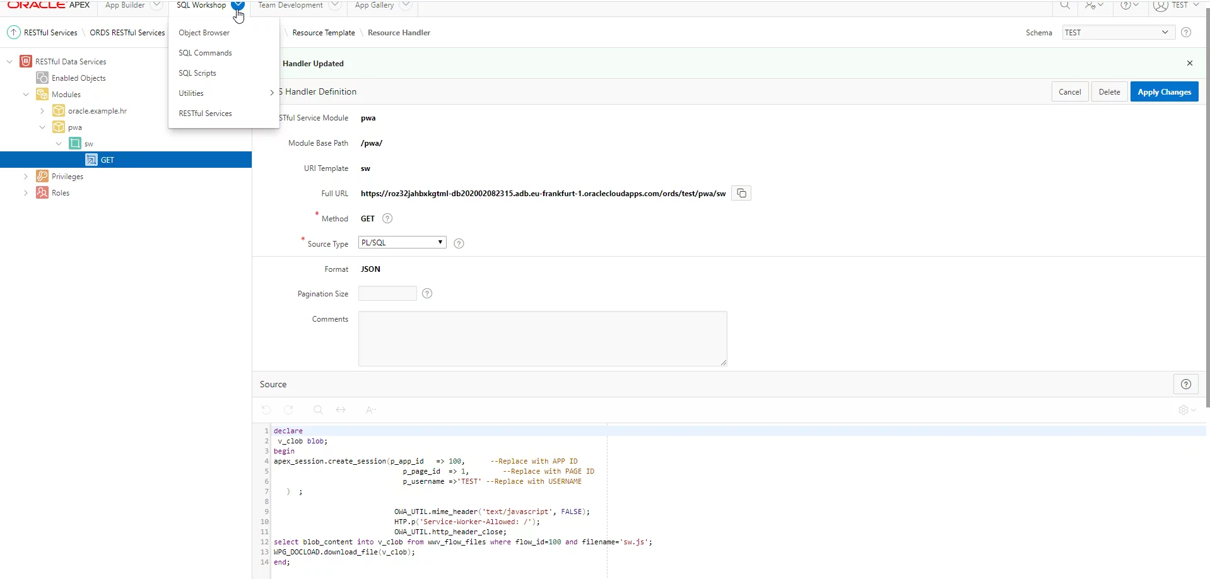1210x579 pixels.
Task: Click into the Comments text area
Action: (543, 339)
